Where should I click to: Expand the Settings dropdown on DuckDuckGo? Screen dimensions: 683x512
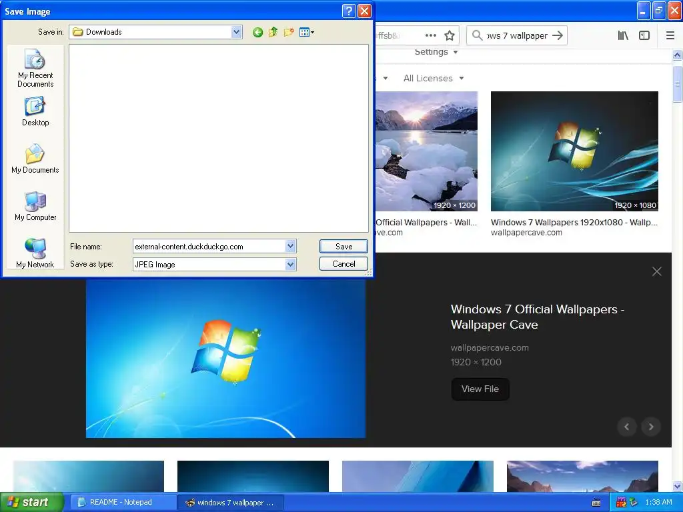click(436, 52)
